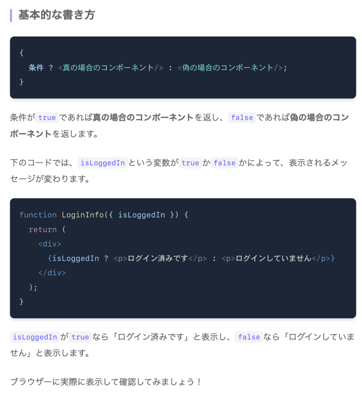Click the inline code 'false' before であれば
The height and width of the screenshot is (393, 362).
pyautogui.click(x=242, y=117)
